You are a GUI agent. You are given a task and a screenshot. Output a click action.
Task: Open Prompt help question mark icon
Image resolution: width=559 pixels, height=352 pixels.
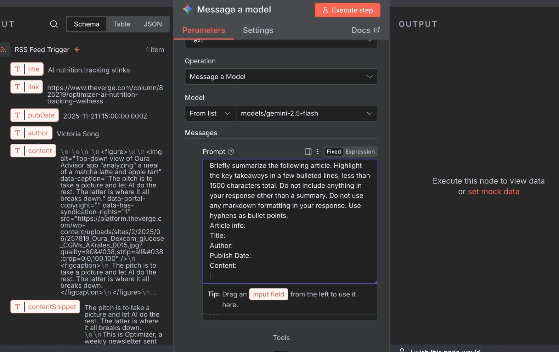point(231,152)
